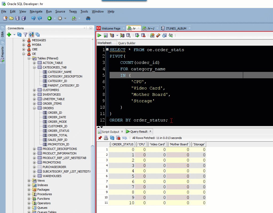Apply filter in Connections panel

[x=25, y=35]
